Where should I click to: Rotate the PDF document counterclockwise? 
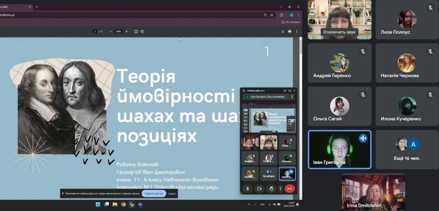coord(142,32)
